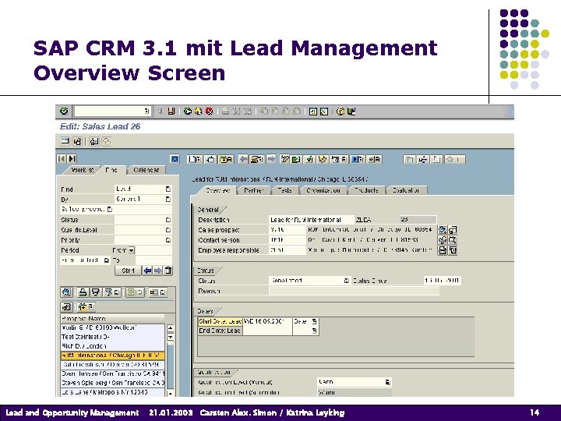Click the trash can icon beside Start

pyautogui.click(x=168, y=271)
